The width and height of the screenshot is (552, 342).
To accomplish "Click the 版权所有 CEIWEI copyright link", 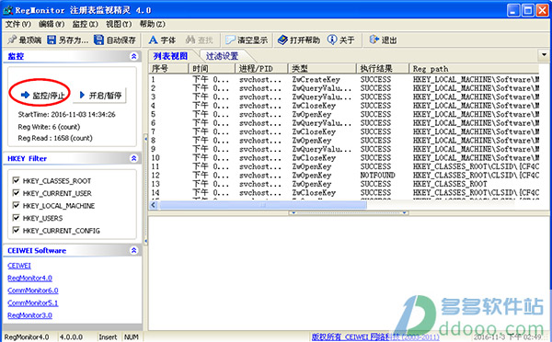I will click(x=375, y=337).
